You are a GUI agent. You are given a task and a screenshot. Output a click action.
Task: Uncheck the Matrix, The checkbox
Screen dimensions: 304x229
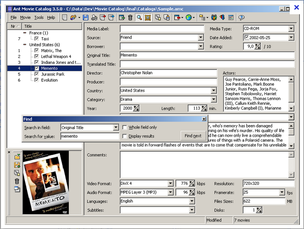(x=36, y=51)
